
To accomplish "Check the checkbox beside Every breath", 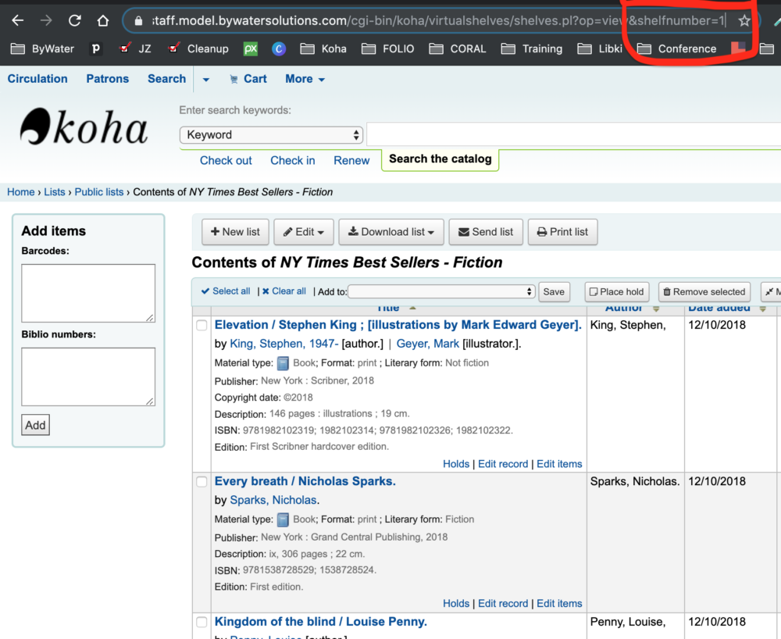I will point(201,481).
